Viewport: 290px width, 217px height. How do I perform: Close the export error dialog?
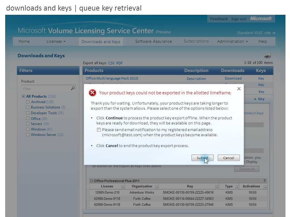click(x=239, y=89)
